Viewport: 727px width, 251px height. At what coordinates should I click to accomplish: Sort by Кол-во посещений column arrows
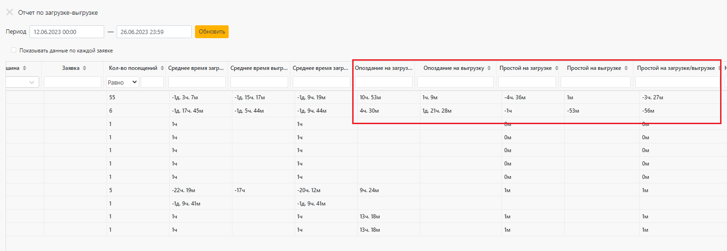click(x=162, y=68)
